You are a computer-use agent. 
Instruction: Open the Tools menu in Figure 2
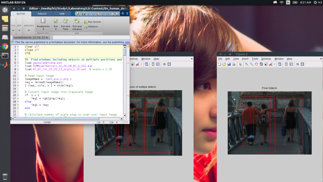pos(255,59)
